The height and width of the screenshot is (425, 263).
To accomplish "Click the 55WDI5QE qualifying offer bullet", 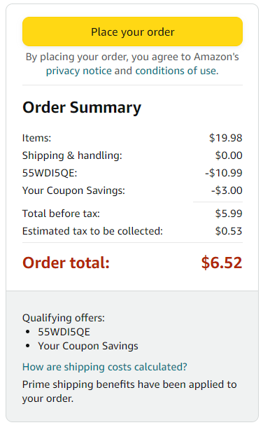I will (64, 332).
